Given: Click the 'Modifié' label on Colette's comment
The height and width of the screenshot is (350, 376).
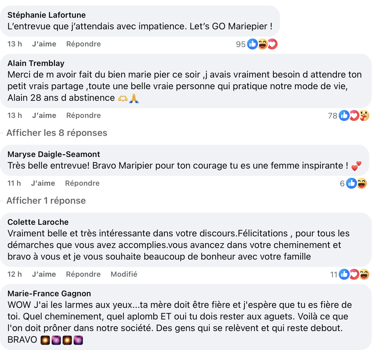Looking at the screenshot, I should (x=124, y=274).
